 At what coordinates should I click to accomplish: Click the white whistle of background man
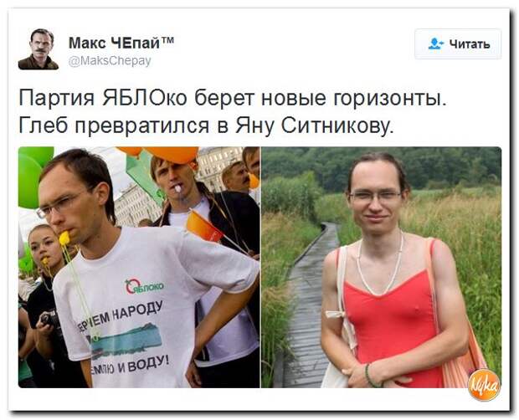coord(178,189)
